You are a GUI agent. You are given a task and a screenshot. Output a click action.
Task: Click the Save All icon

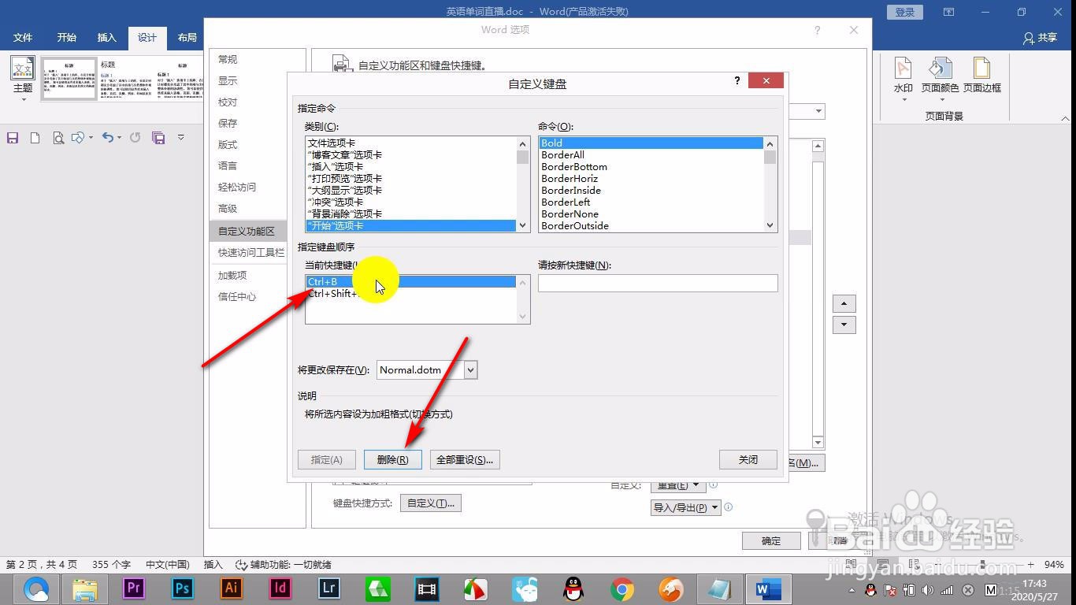tap(158, 138)
